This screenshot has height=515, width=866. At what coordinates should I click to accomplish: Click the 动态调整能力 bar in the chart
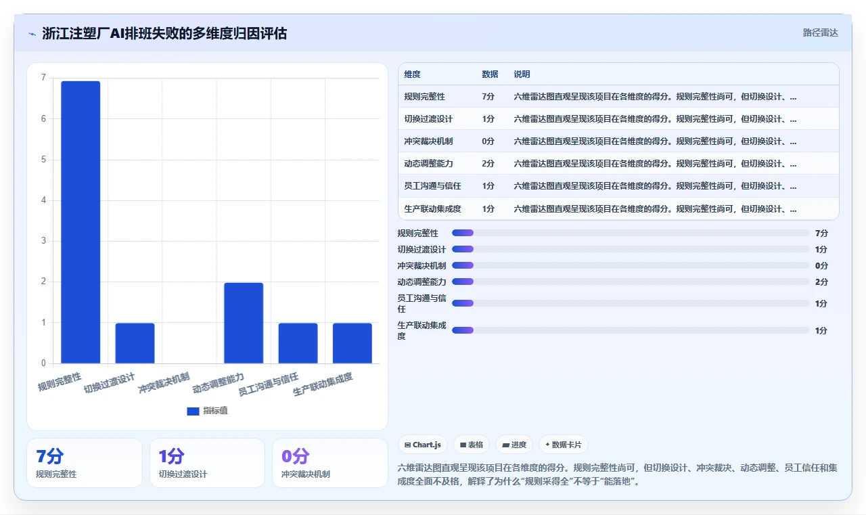[244, 323]
